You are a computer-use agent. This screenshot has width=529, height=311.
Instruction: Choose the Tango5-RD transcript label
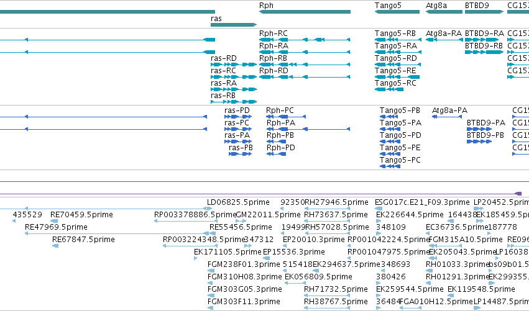pos(396,58)
